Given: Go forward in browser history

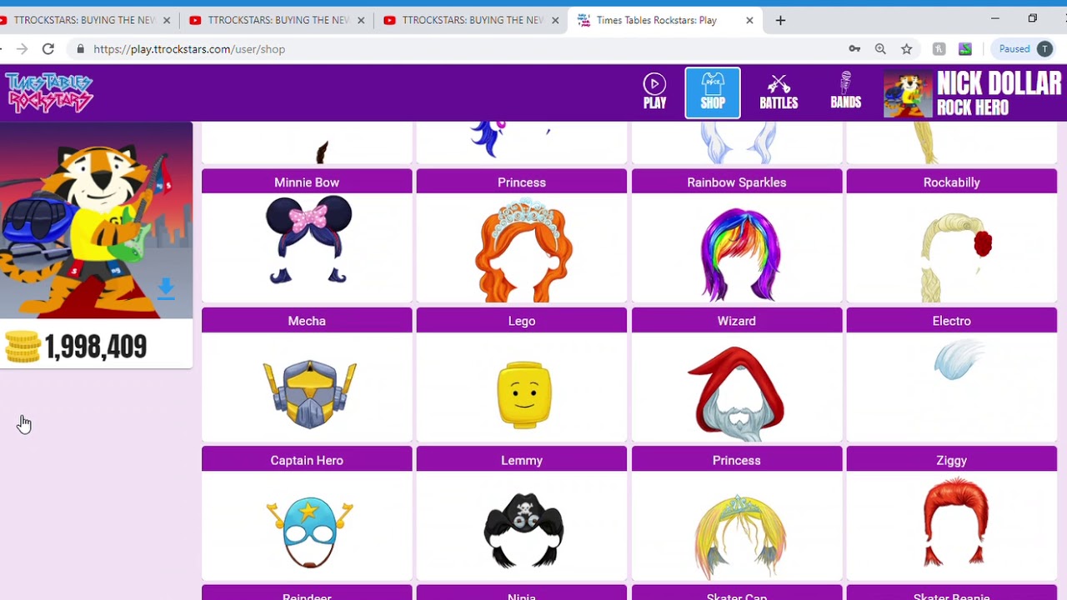Looking at the screenshot, I should pos(22,49).
